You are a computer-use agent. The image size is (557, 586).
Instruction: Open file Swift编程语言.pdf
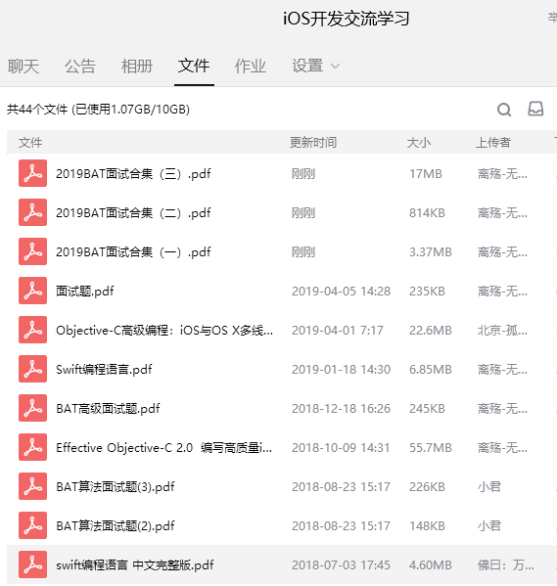(x=104, y=370)
